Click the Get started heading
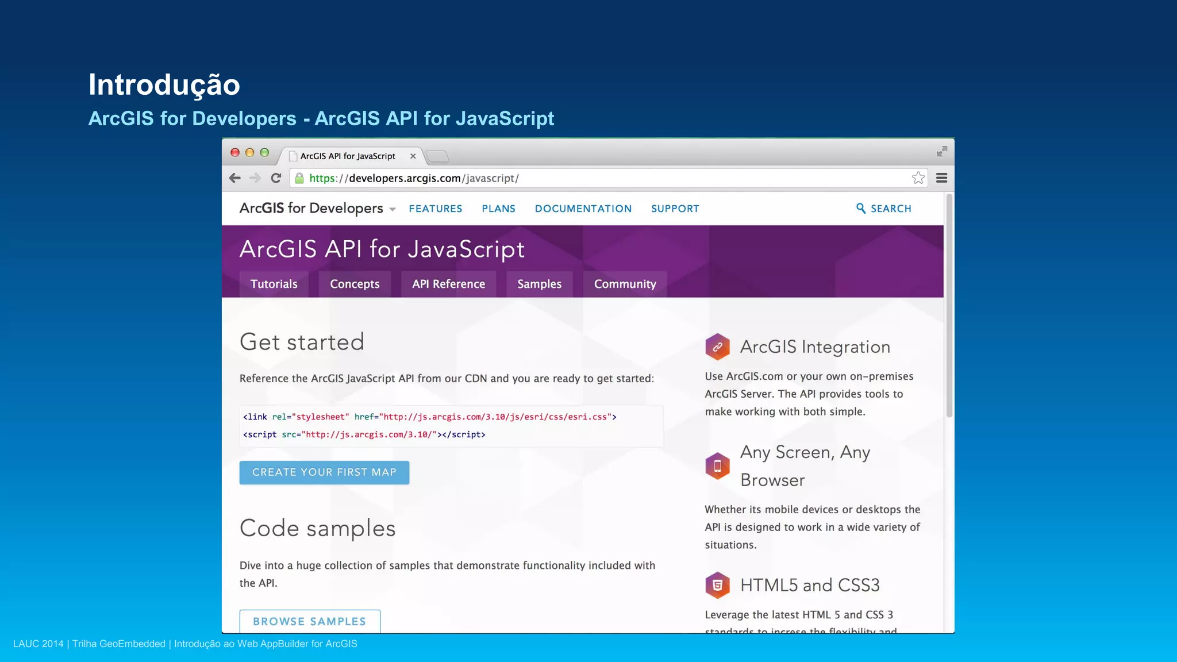 coord(302,342)
